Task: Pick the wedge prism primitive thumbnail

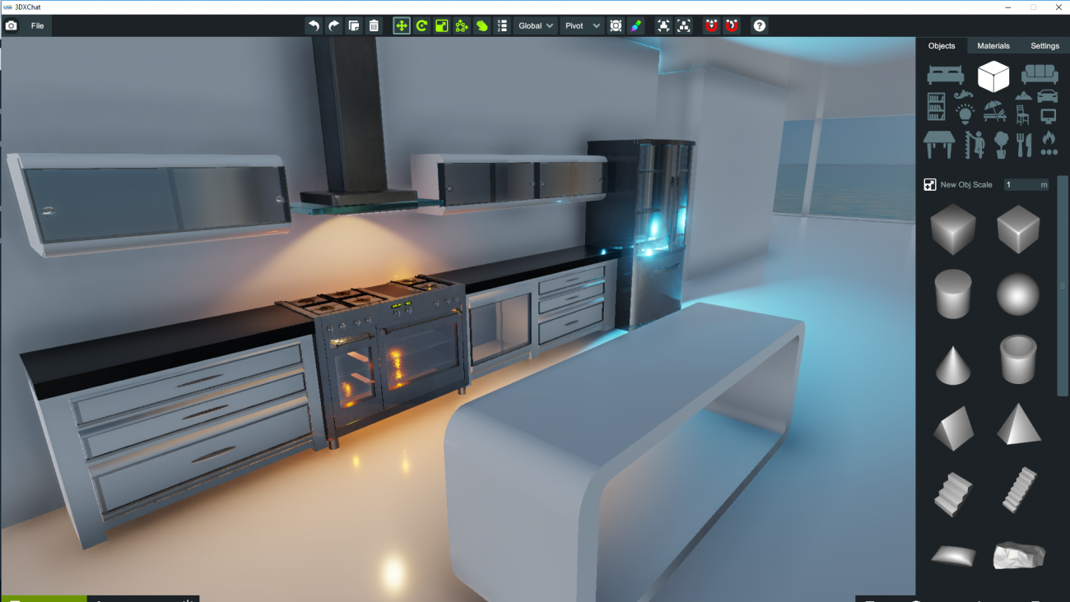Action: (953, 428)
